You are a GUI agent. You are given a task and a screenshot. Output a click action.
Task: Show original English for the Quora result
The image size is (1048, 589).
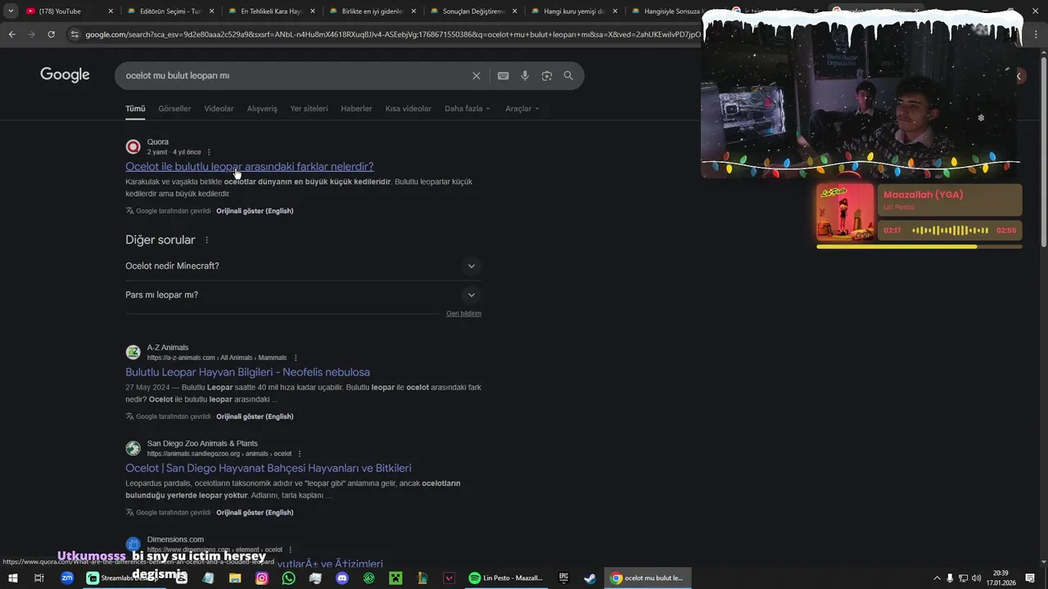coord(255,211)
